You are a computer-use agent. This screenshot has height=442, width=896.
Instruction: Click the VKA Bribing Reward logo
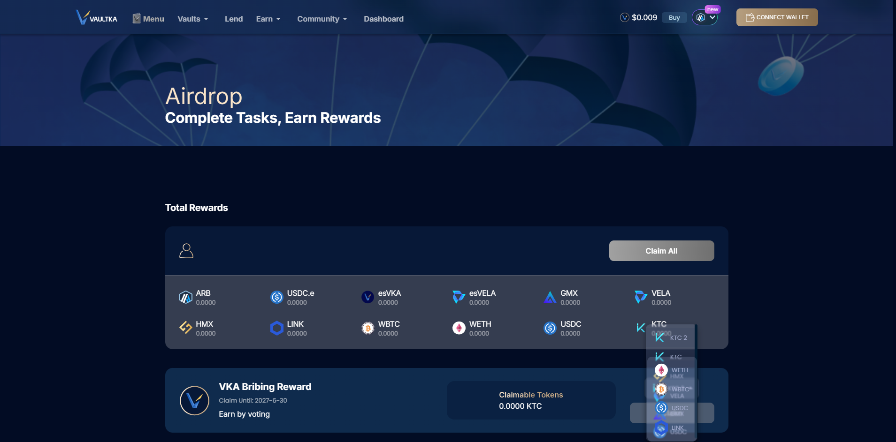pos(194,400)
